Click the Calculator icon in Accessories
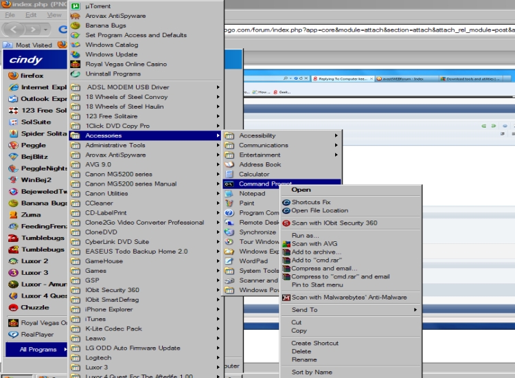The height and width of the screenshot is (378, 515). 229,174
